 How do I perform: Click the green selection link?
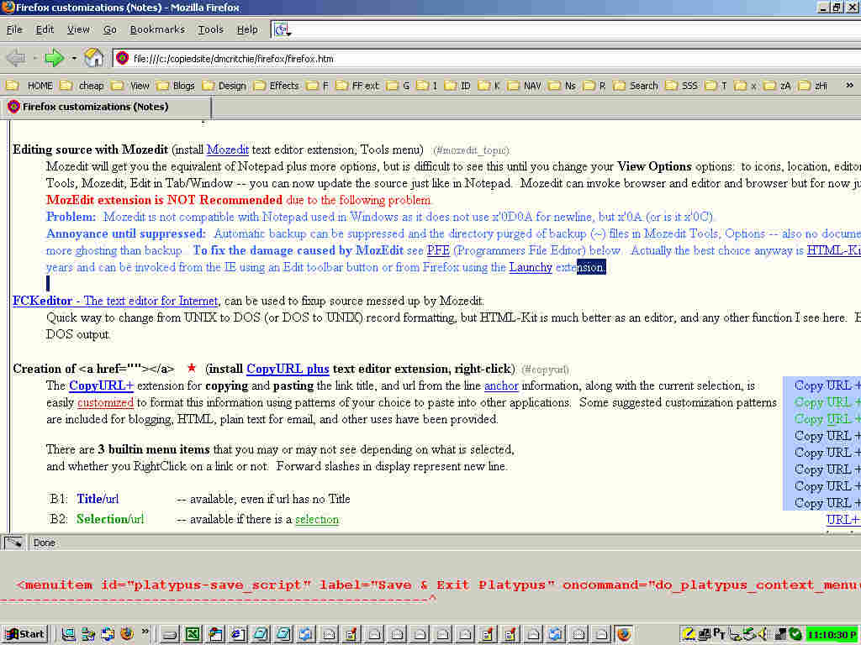coord(317,519)
